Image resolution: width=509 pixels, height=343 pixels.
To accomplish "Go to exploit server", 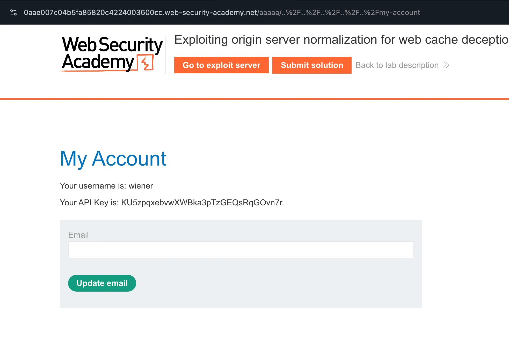I will point(221,65).
